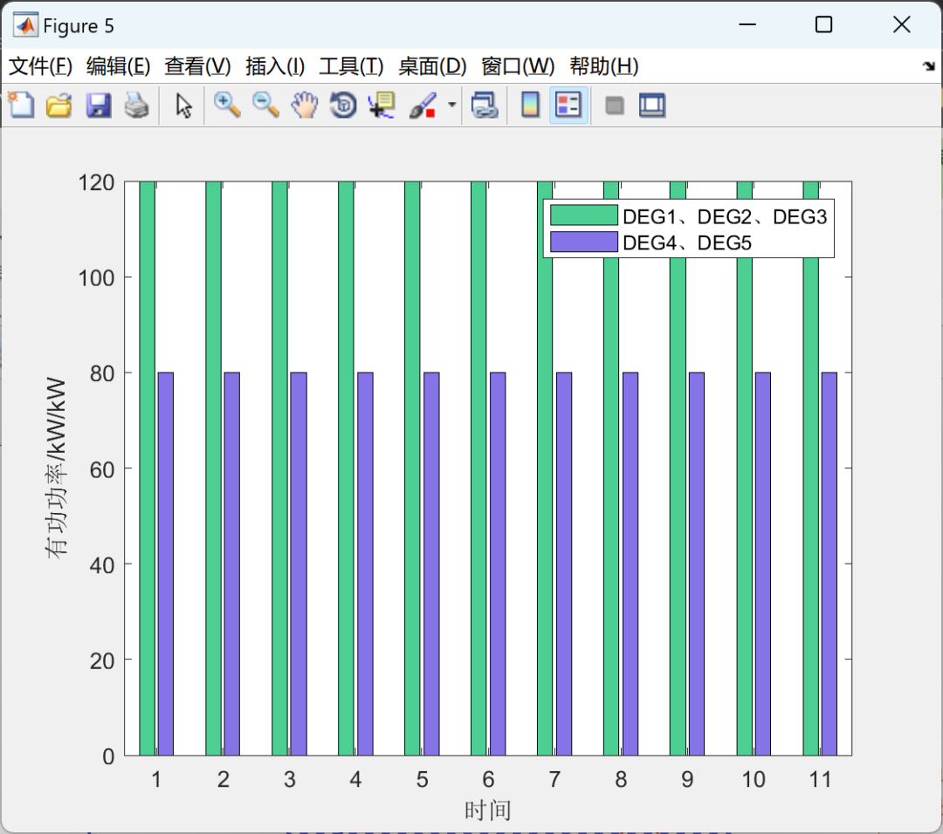Expand the Brush tool dropdown arrow

[451, 106]
